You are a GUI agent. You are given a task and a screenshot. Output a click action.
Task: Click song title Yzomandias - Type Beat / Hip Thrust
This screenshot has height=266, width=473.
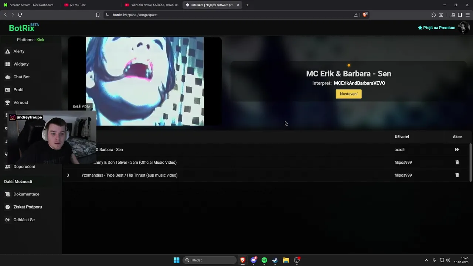click(129, 175)
